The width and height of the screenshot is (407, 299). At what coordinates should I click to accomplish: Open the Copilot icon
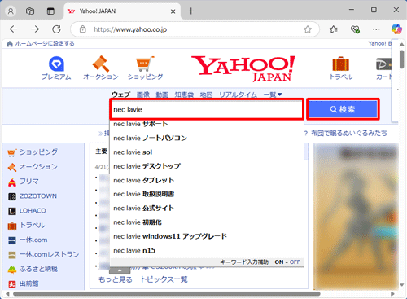pos(396,29)
